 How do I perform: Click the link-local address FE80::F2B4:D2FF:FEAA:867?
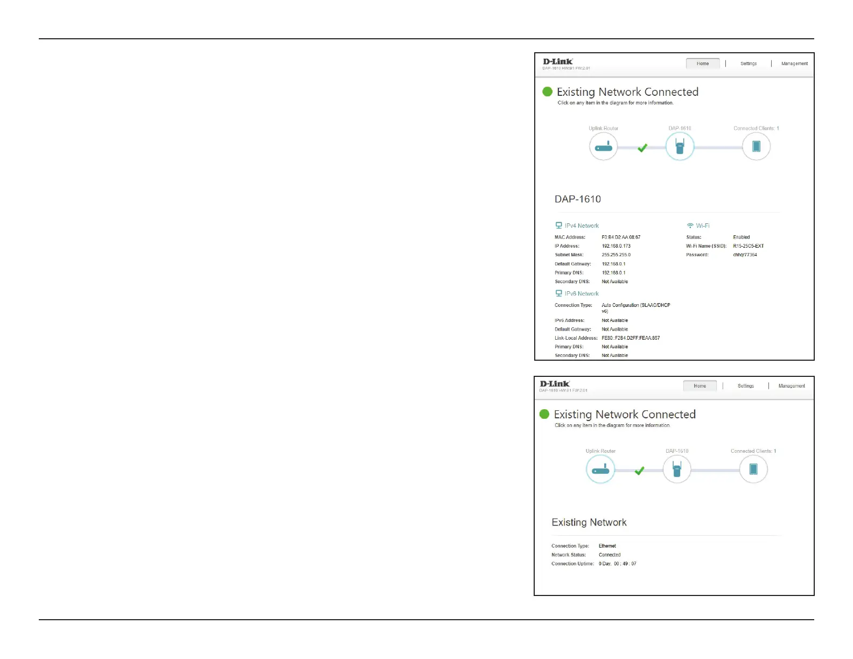click(631, 338)
